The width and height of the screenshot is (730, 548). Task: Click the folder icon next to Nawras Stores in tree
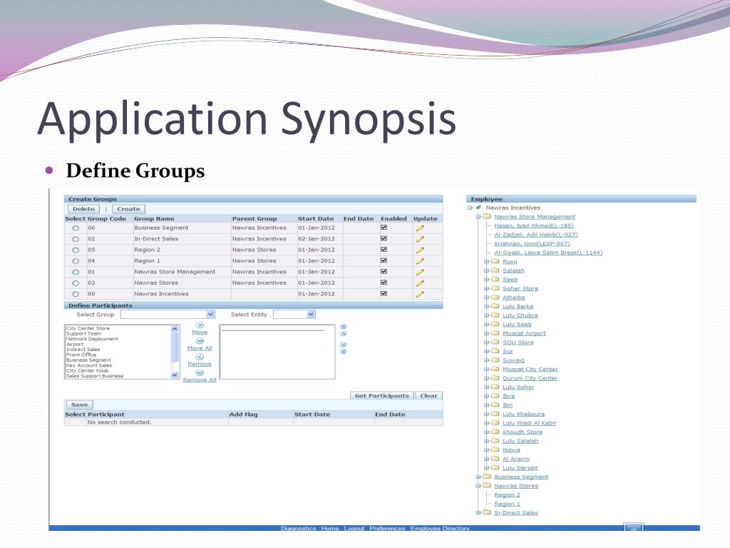[487, 485]
